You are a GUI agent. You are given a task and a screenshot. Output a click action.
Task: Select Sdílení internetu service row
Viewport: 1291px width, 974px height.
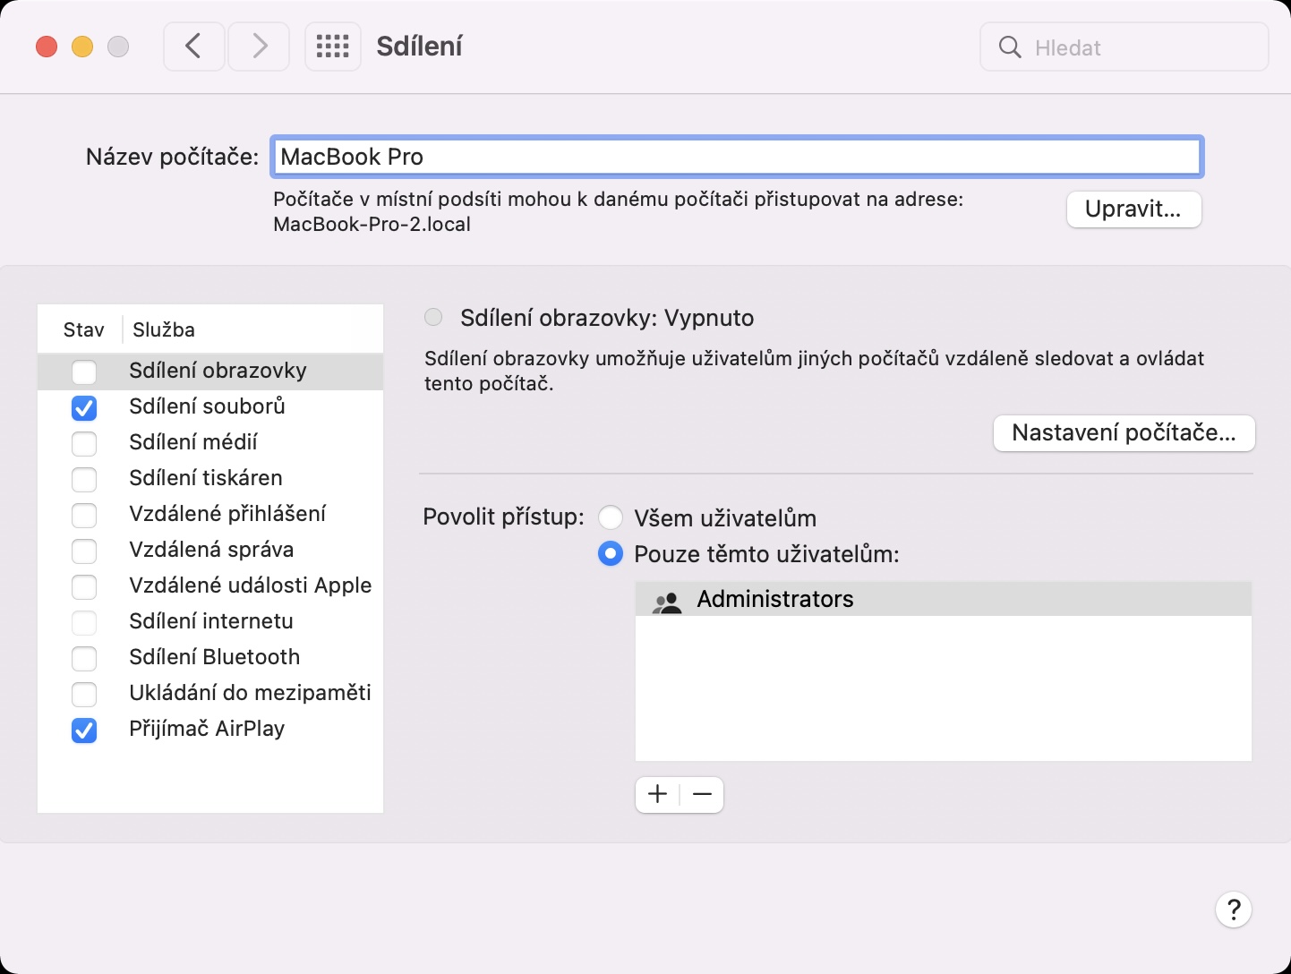point(211,621)
